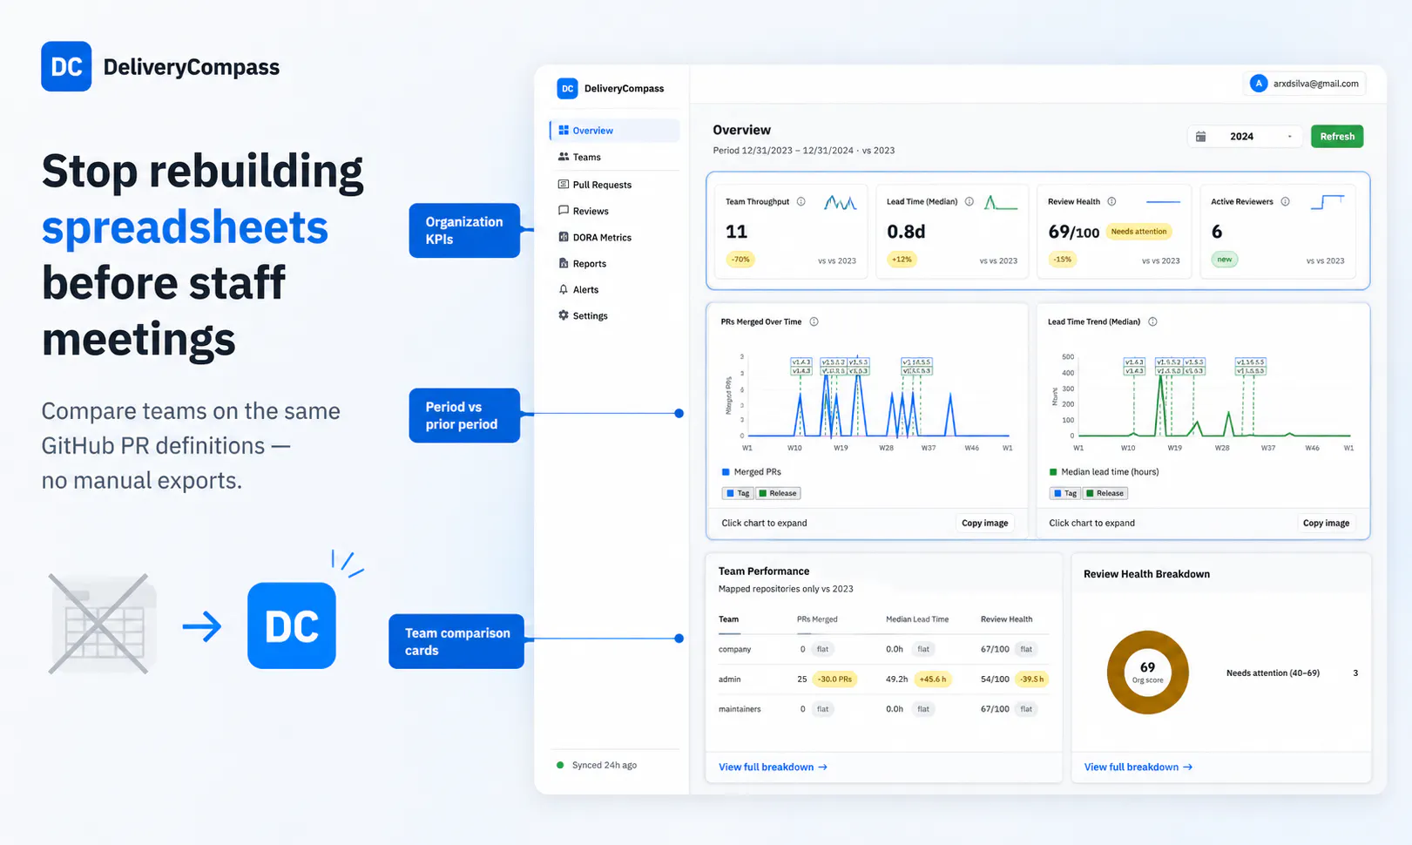Open View full breakdown under Team Performance
1412x845 pixels.
click(773, 767)
